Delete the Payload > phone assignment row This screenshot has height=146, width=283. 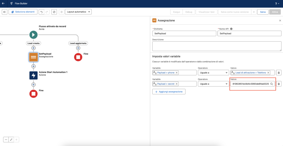279,73
